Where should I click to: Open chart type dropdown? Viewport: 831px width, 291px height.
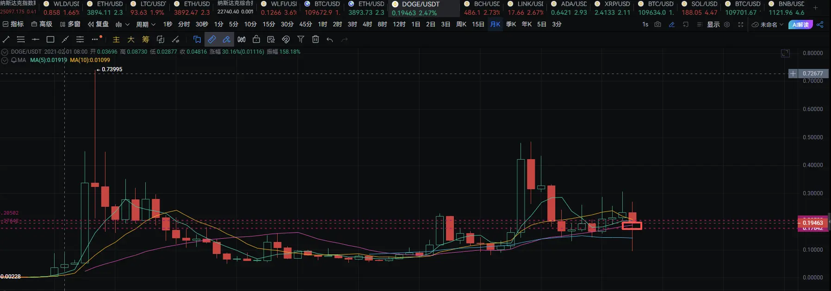point(123,25)
